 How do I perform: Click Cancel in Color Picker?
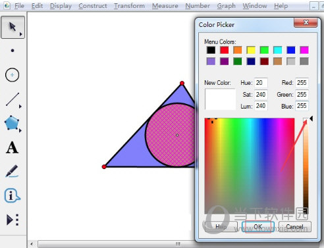tap(295, 226)
